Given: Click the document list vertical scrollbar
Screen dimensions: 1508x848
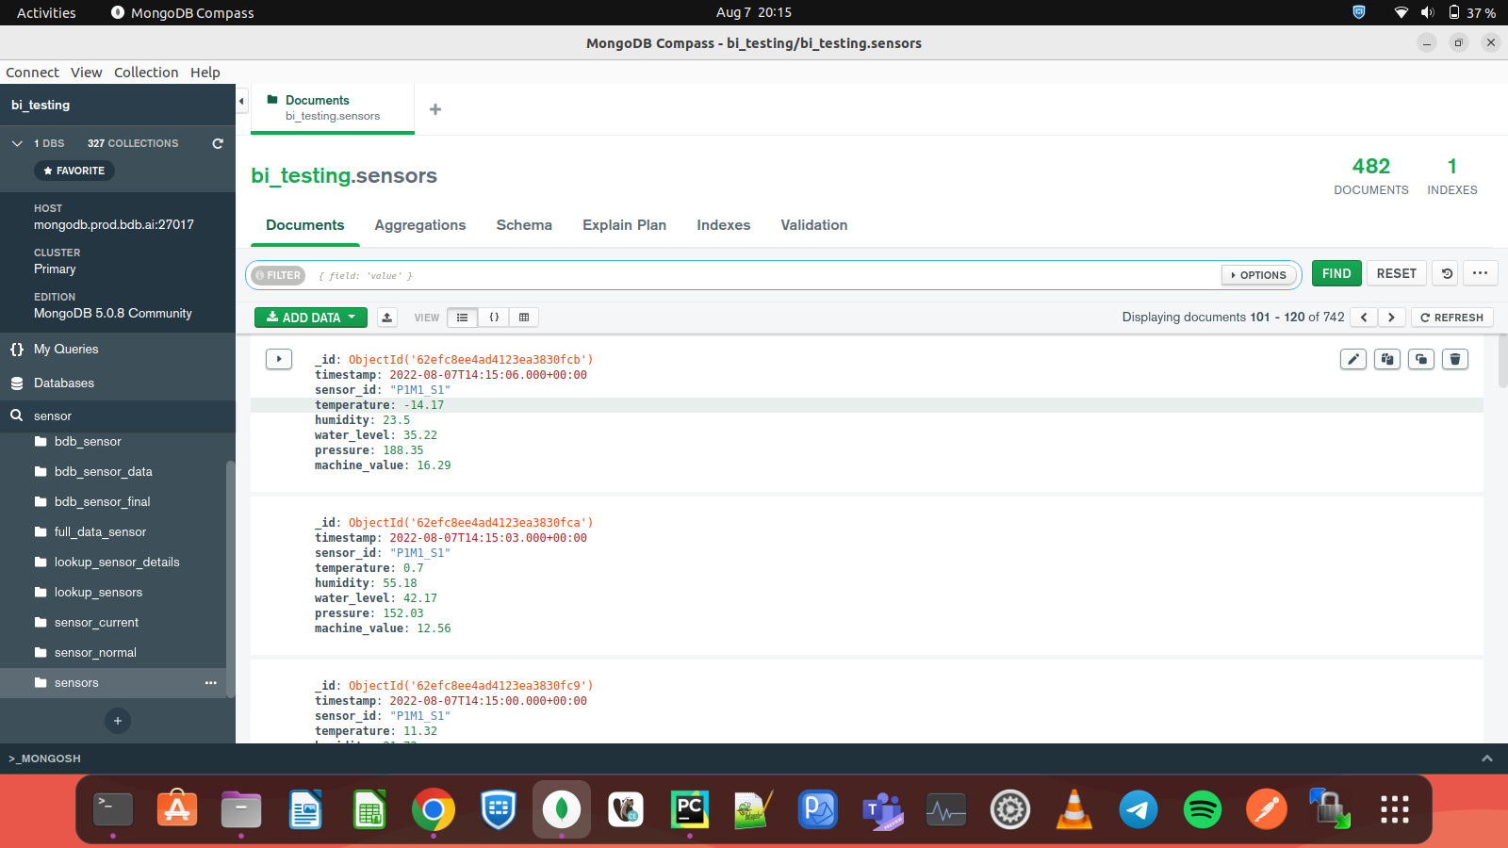Looking at the screenshot, I should (1502, 361).
